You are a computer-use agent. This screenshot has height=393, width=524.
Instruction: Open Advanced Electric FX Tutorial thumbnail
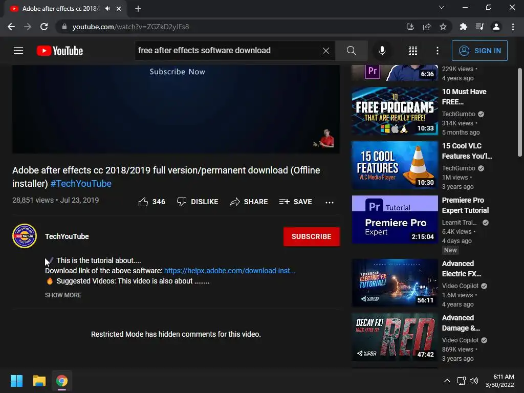pos(395,282)
